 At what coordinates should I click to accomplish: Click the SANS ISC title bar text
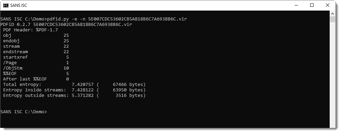click(x=19, y=5)
